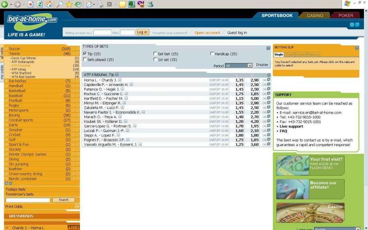This screenshot has height=230, width=368.
Task: Select odds 2,90 for Chardy J.
Action: point(254,80)
